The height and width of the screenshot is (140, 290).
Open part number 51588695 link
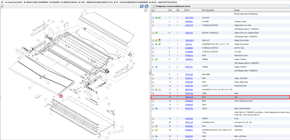coord(189,48)
